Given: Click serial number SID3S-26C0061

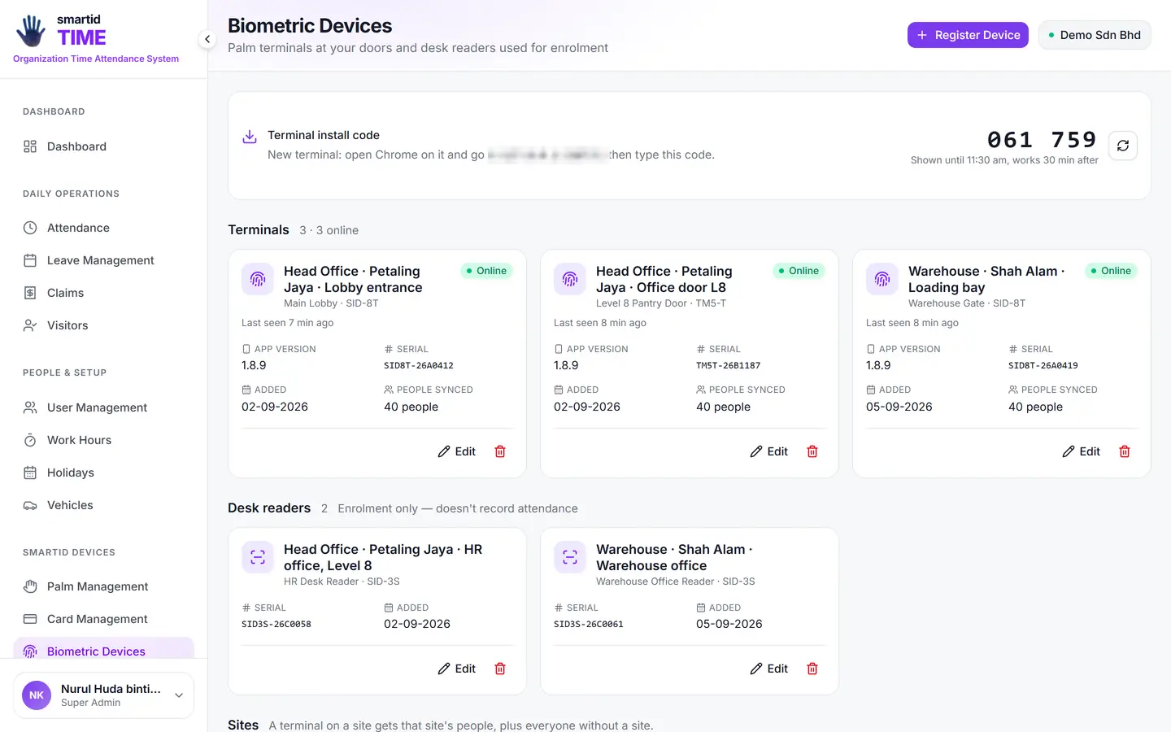Looking at the screenshot, I should 589,625.
